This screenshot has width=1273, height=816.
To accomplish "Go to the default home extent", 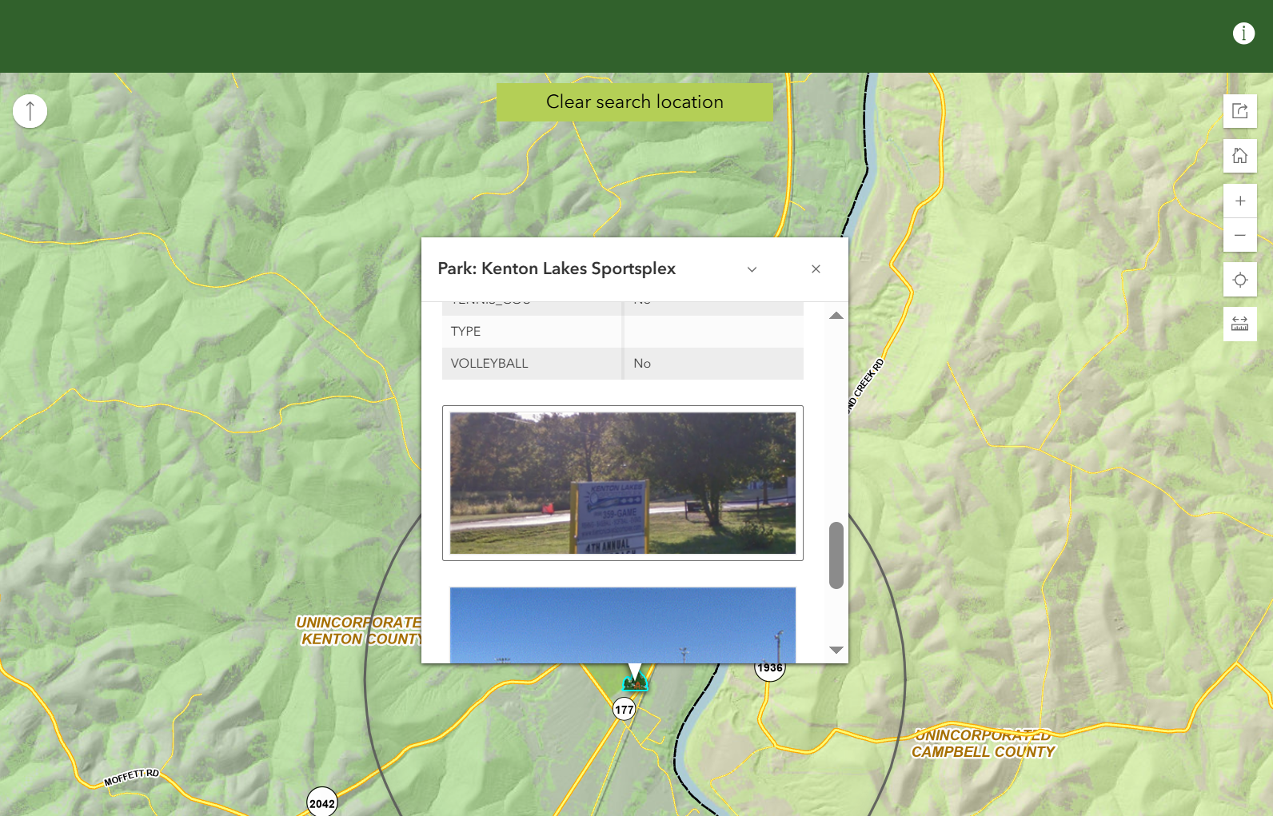I will [1240, 156].
